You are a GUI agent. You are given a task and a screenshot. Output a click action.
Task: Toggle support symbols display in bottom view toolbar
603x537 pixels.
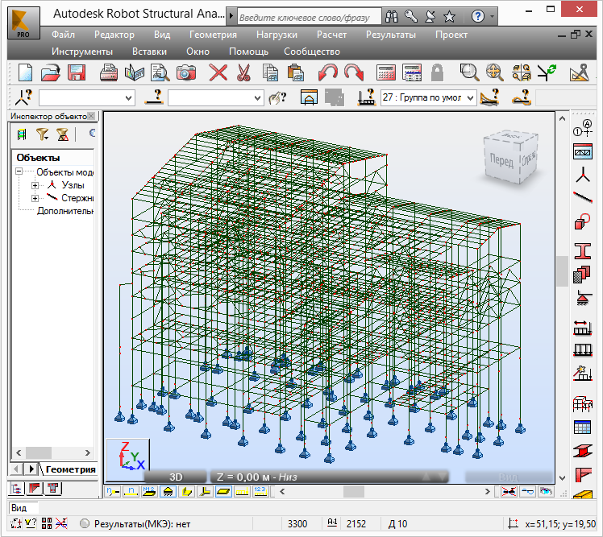168,490
